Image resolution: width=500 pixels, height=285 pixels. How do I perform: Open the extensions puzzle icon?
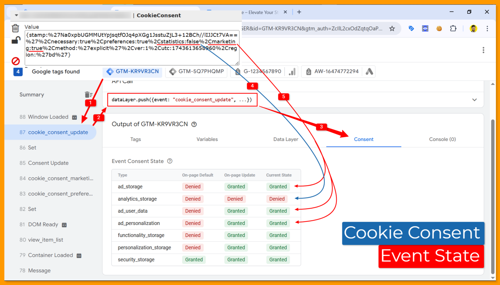[453, 28]
